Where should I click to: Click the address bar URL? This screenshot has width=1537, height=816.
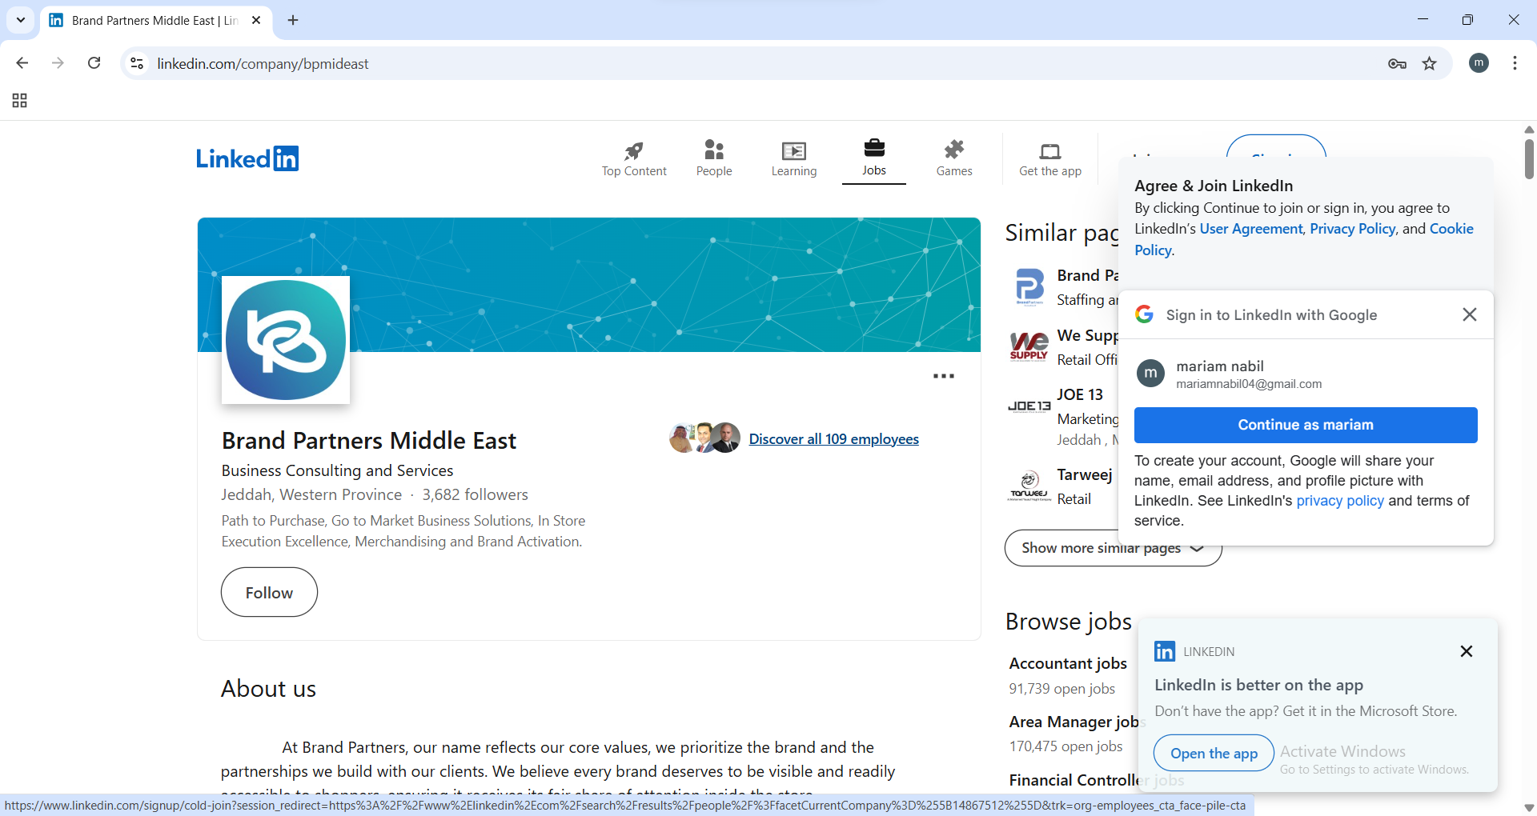(x=263, y=63)
